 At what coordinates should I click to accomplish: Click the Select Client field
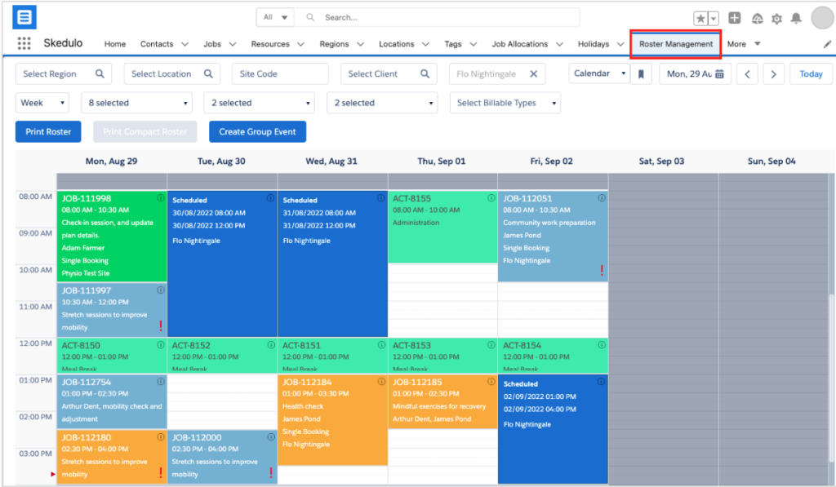pyautogui.click(x=389, y=74)
